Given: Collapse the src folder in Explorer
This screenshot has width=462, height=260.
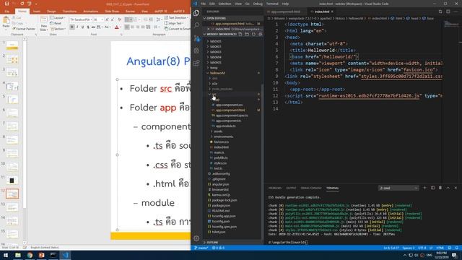Looking at the screenshot, I should click(214, 95).
